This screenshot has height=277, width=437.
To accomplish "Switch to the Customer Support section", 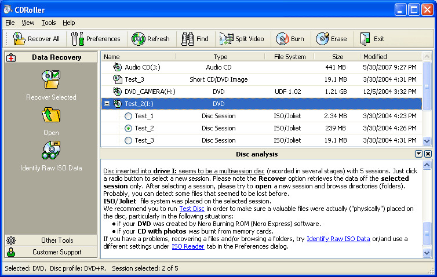I will click(x=51, y=252).
